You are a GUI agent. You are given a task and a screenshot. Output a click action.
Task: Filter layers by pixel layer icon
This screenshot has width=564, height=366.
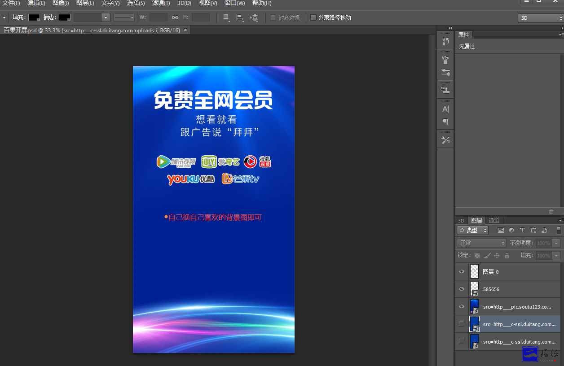(x=501, y=230)
